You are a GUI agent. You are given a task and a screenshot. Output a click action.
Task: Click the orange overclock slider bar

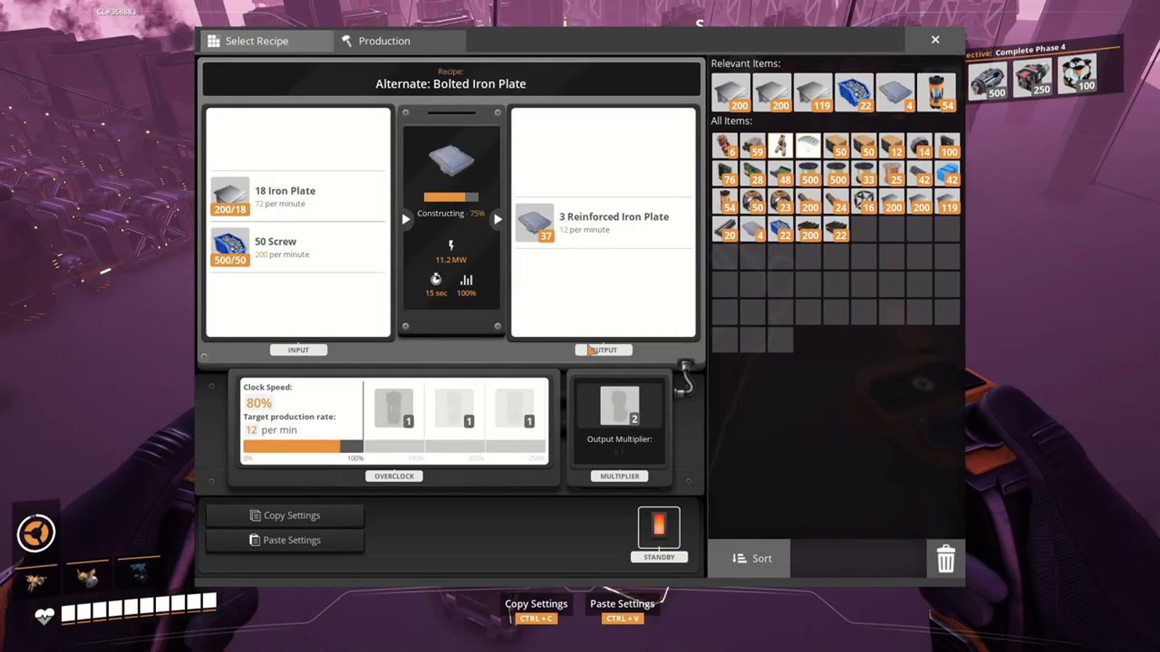click(x=303, y=446)
